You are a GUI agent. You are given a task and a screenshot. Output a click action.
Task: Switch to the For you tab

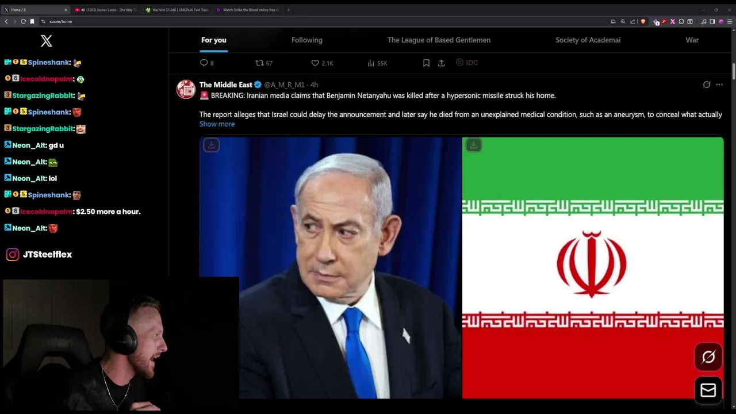click(x=213, y=40)
